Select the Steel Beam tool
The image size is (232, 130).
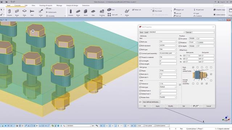pos(17,12)
